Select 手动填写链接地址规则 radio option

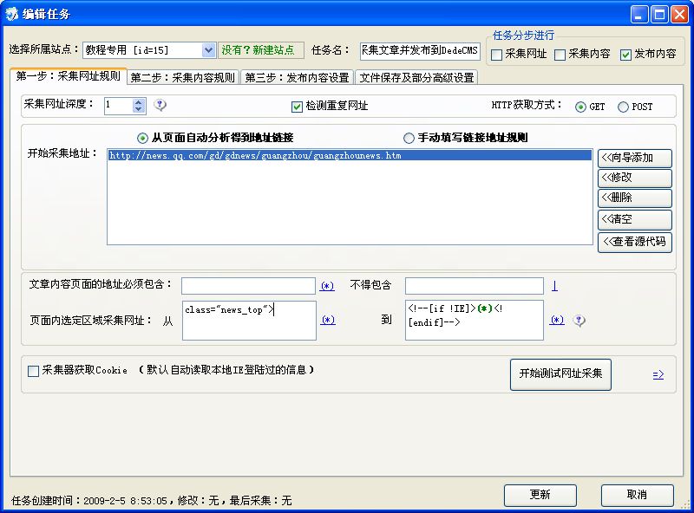click(409, 138)
